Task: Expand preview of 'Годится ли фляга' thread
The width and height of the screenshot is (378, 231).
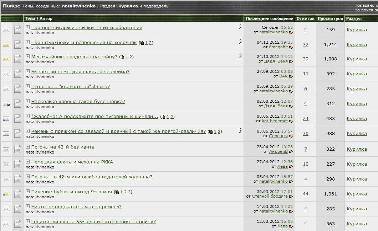Action: click(27, 221)
